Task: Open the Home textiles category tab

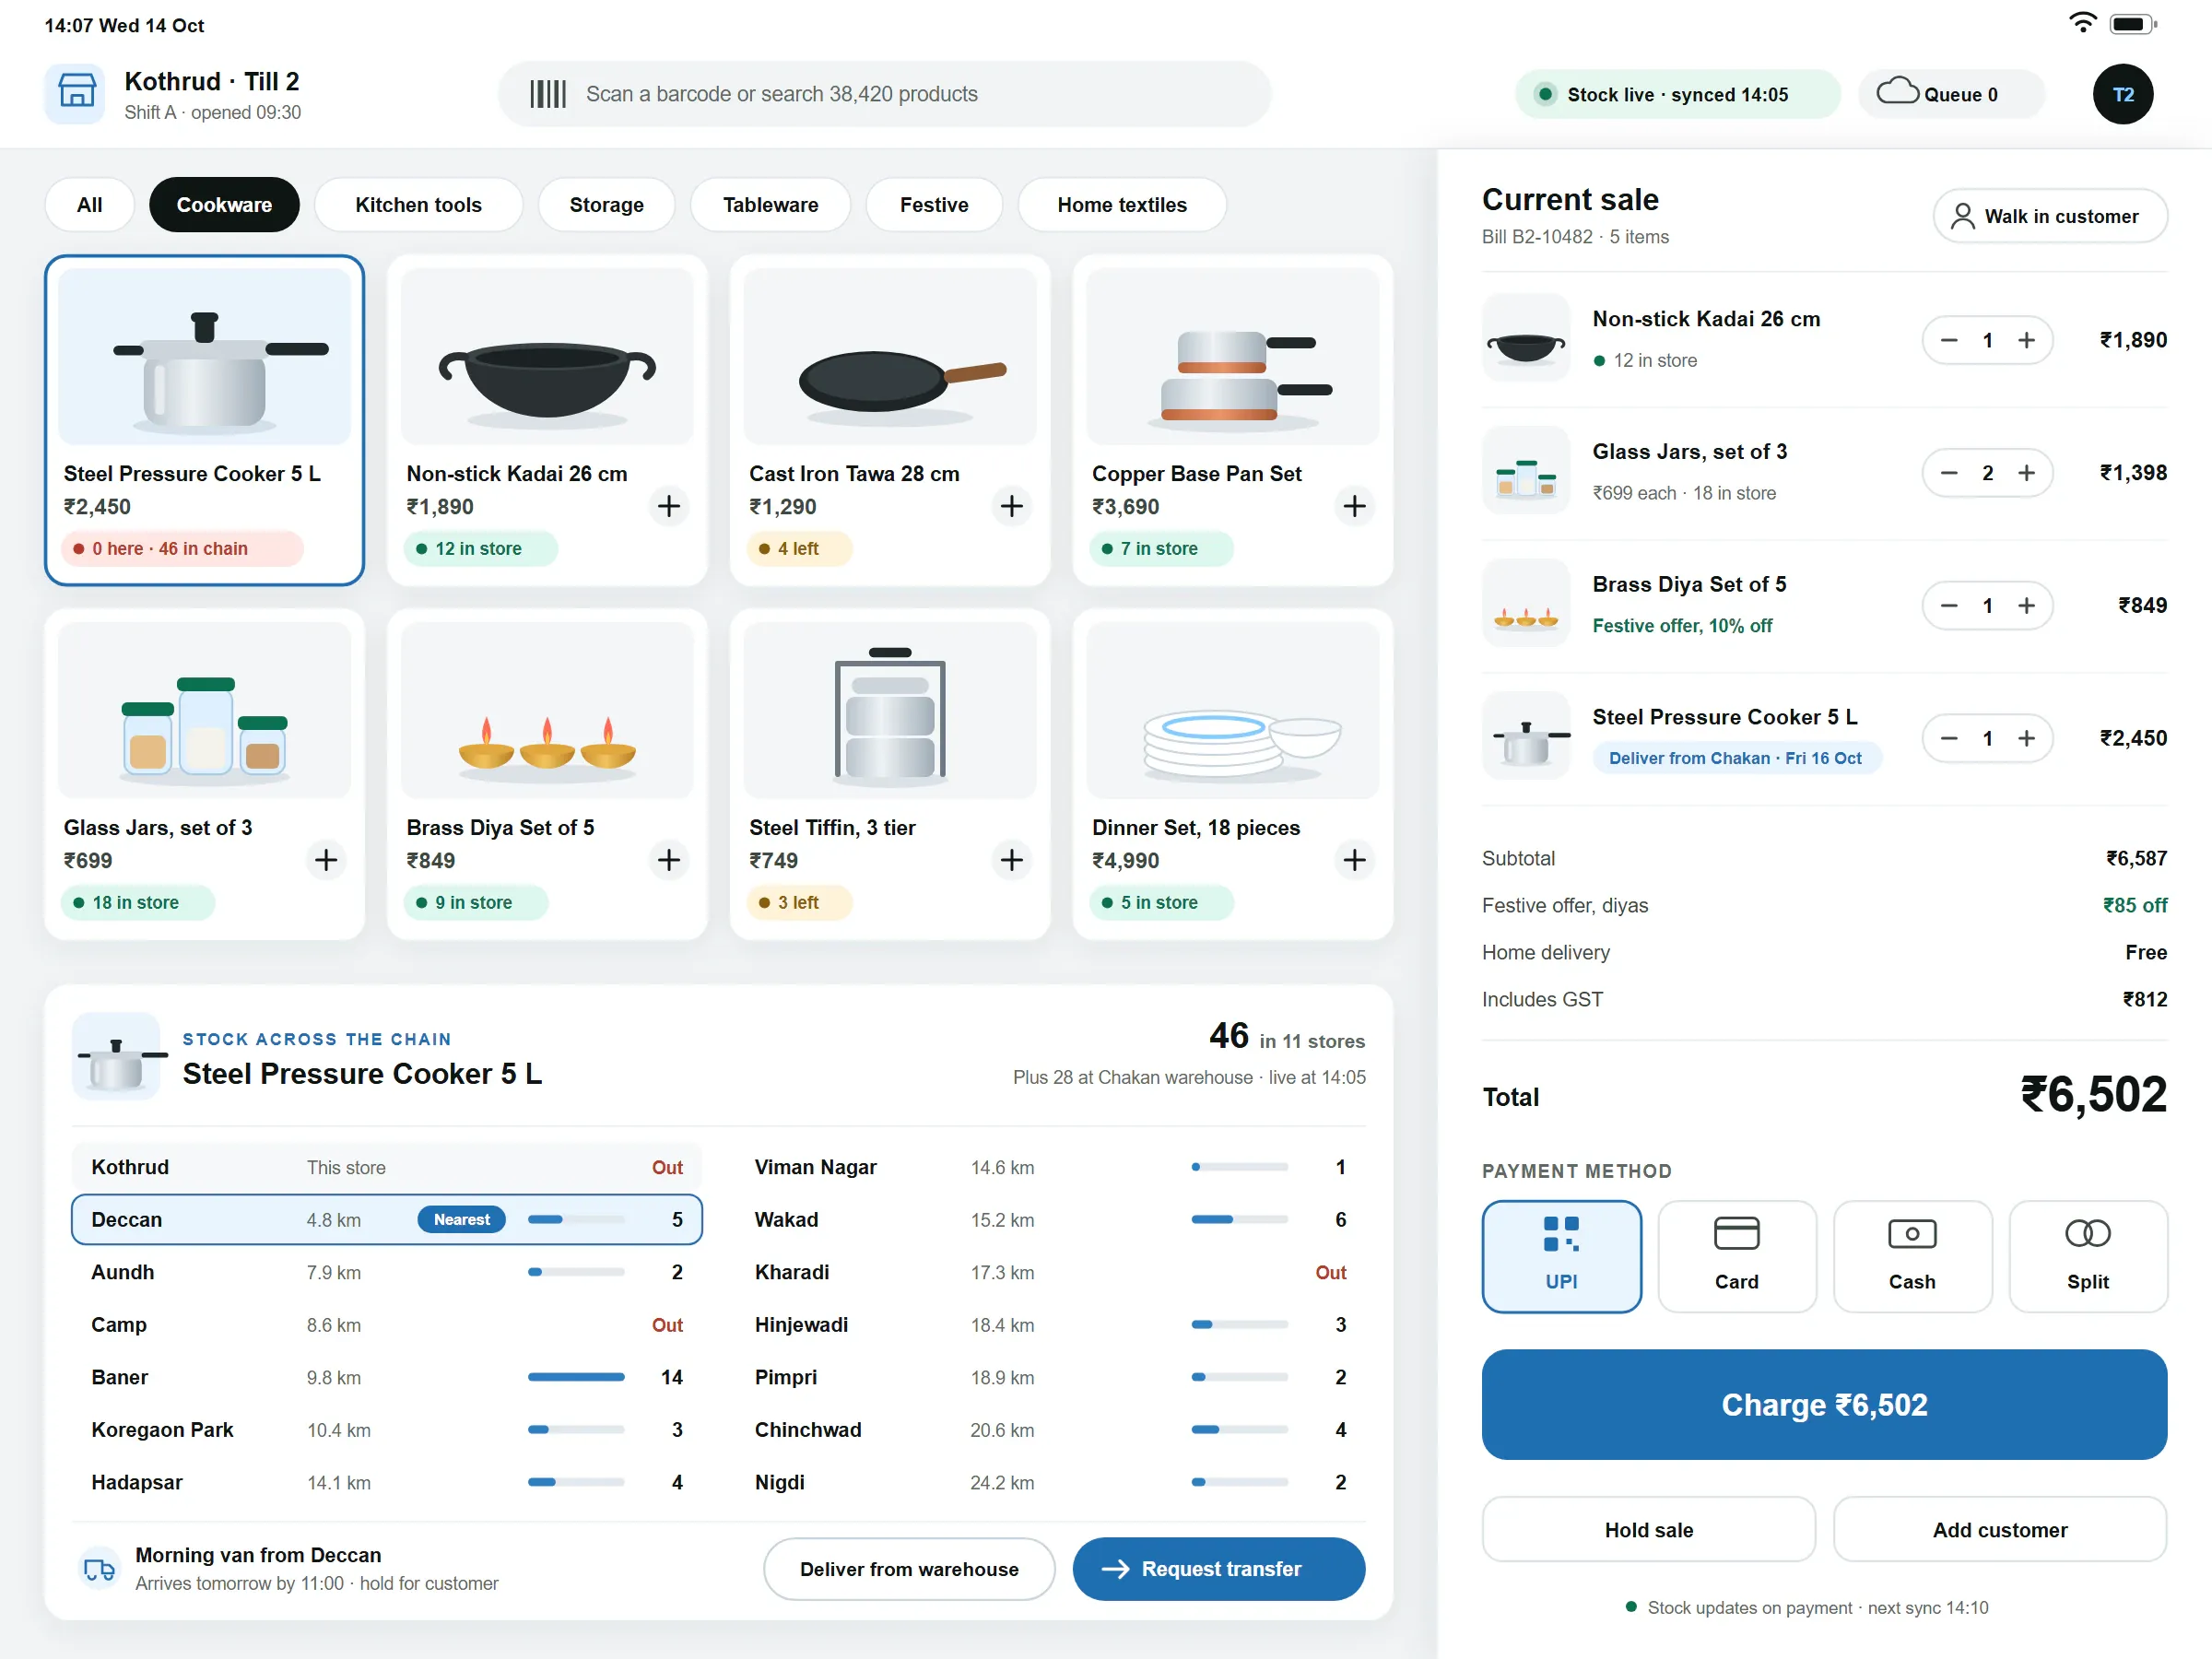Action: click(x=1122, y=205)
